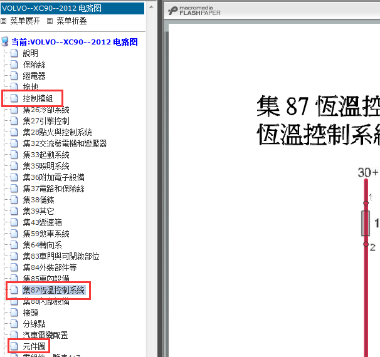Screen dimensions: 380x357
Task: Click the page icon next to 集43變速箱
Action: coord(14,222)
